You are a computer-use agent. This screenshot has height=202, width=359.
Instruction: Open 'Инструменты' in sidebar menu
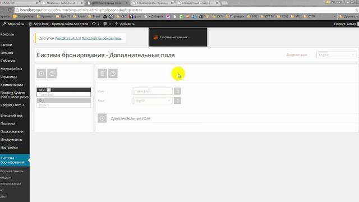(11, 140)
